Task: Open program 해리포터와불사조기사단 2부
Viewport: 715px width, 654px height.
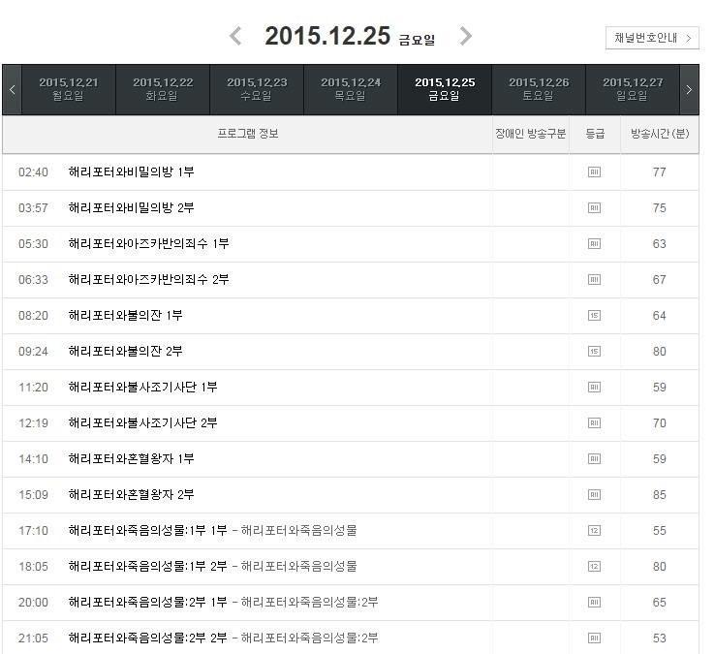Action: click(142, 423)
